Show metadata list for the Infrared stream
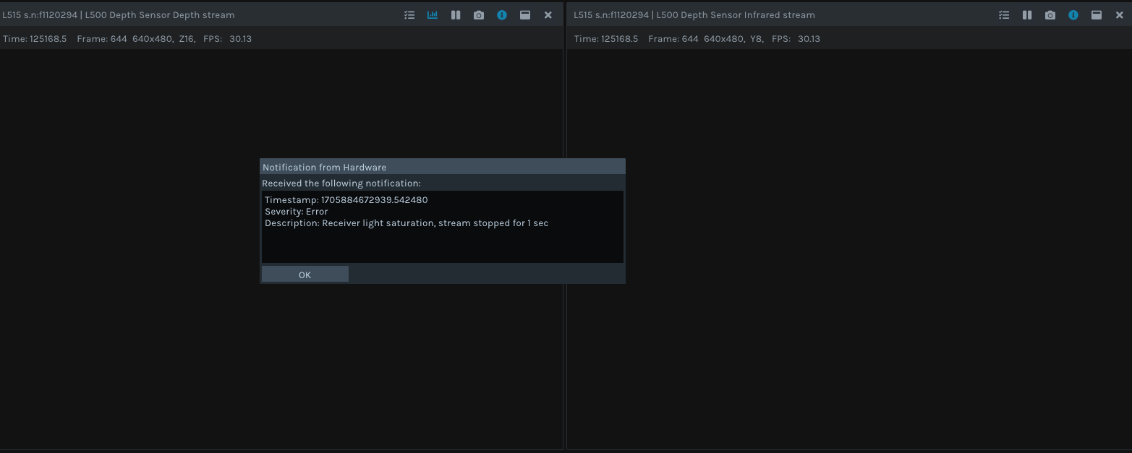This screenshot has width=1132, height=453. (1004, 15)
